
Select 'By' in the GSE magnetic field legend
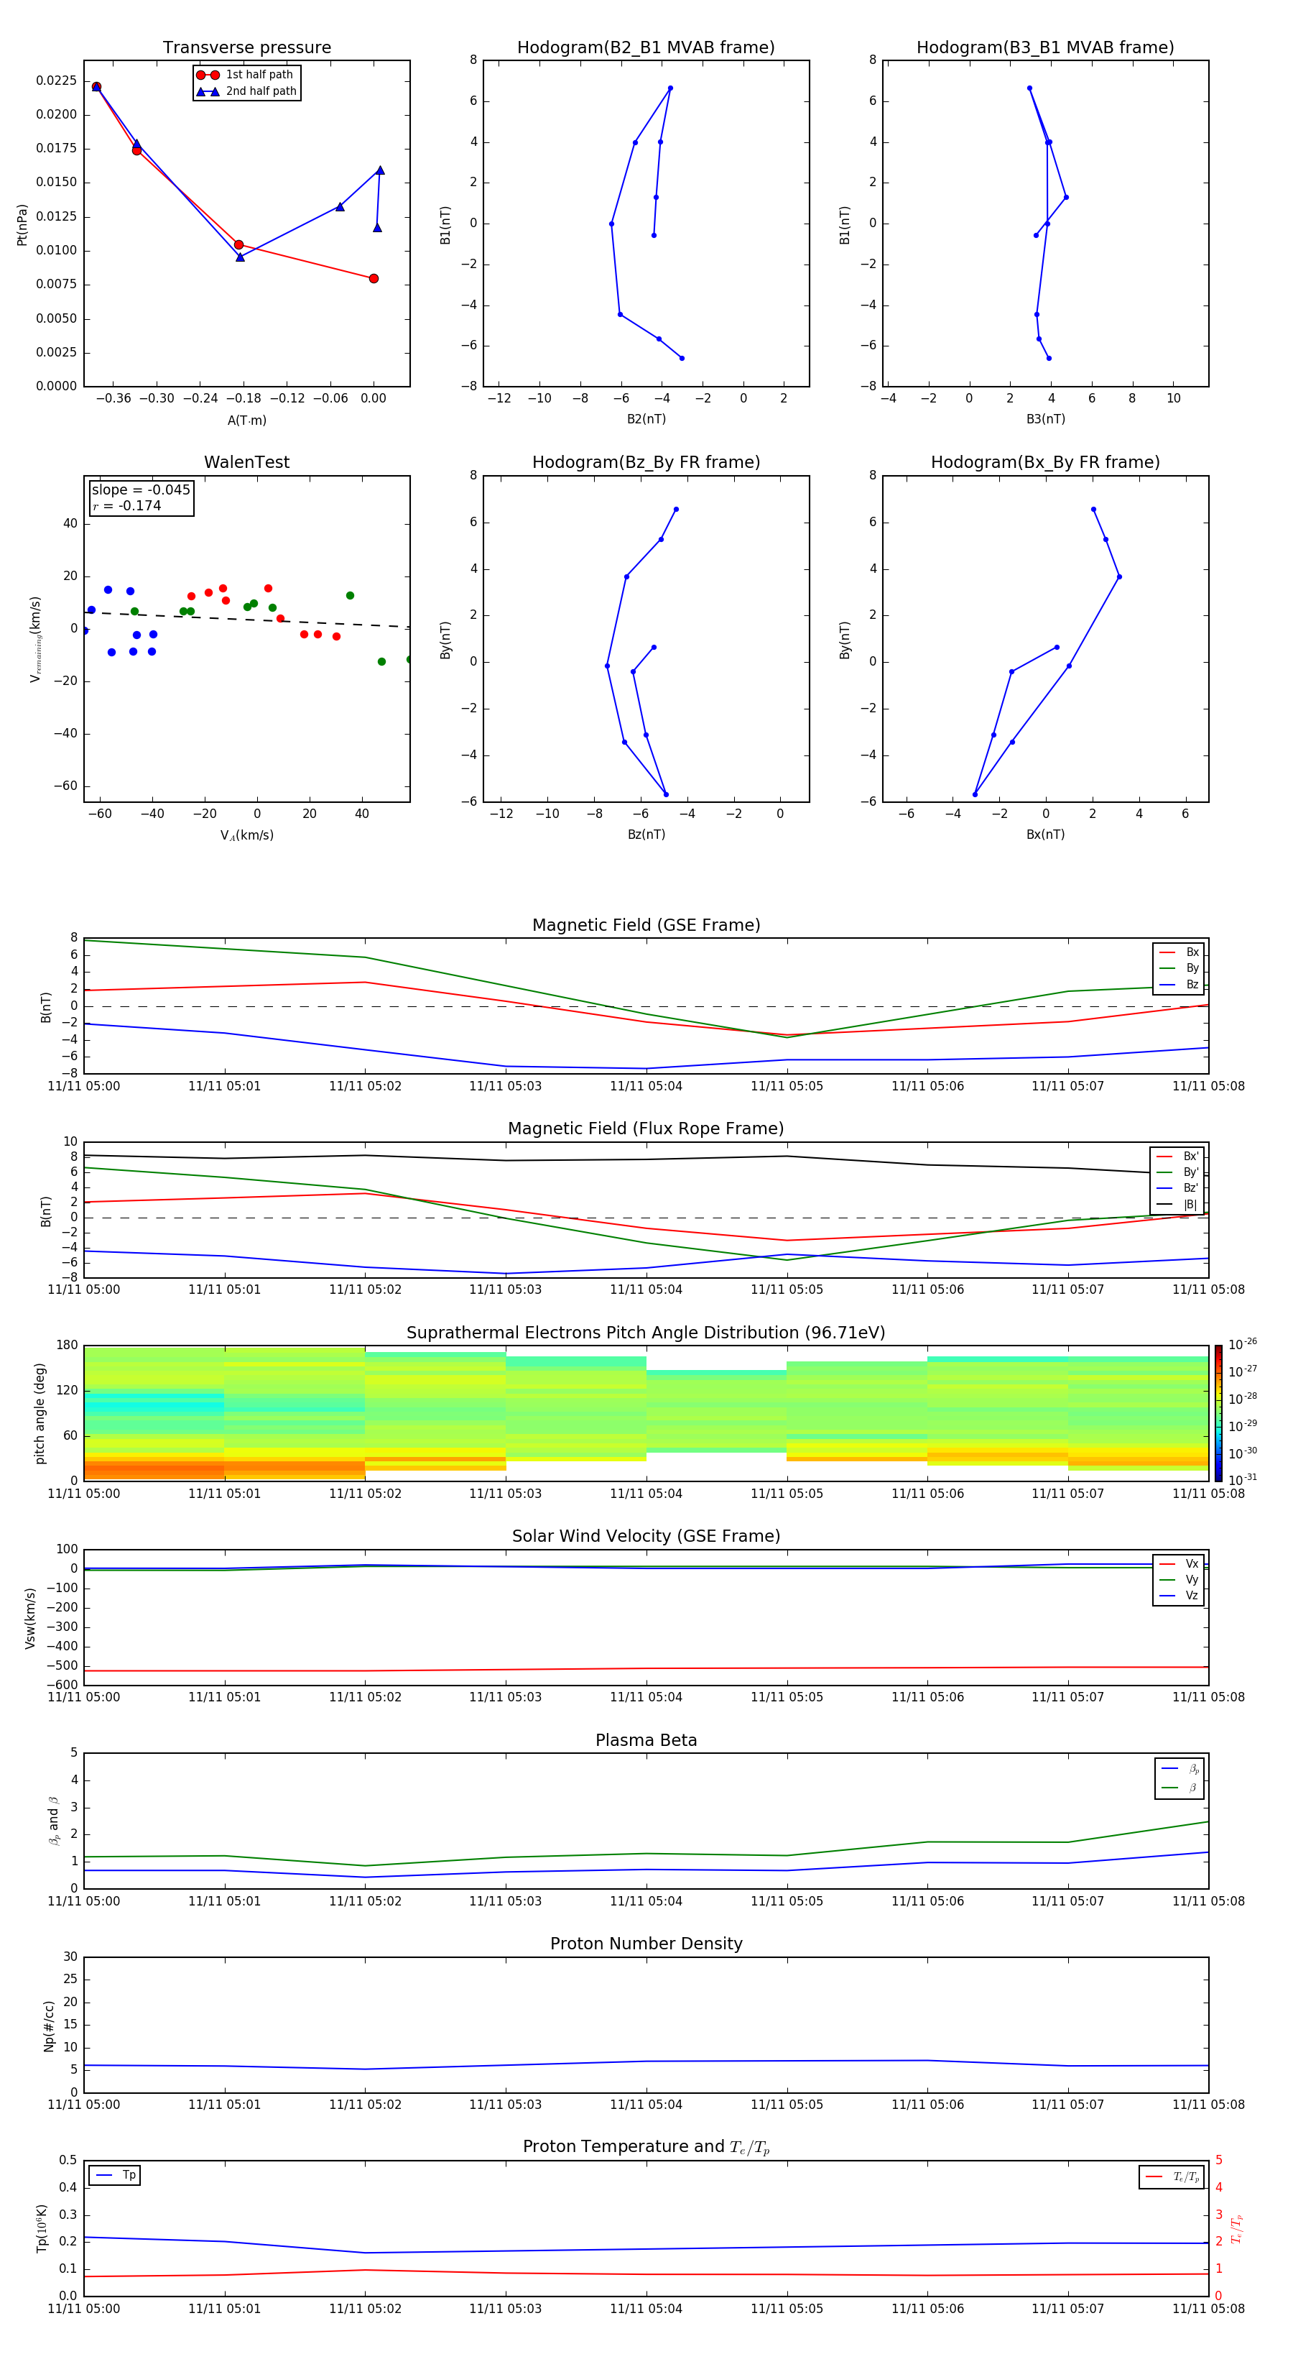point(1179,967)
